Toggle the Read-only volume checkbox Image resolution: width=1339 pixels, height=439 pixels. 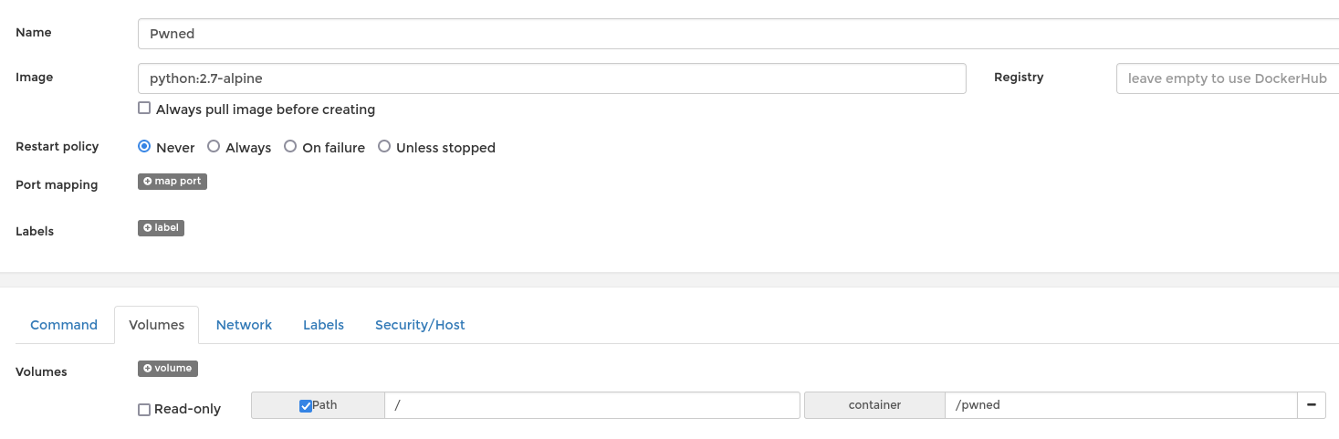pos(144,410)
